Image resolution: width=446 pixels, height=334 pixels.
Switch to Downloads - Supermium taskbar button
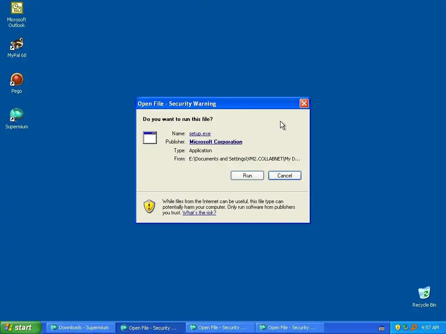click(x=81, y=327)
